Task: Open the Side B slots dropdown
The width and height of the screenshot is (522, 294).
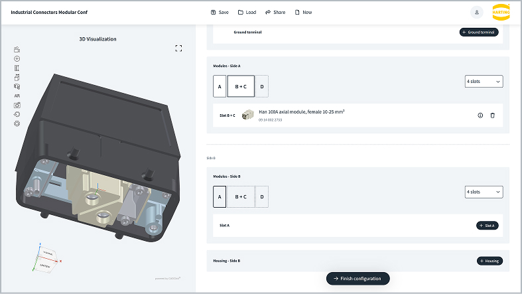Action: pyautogui.click(x=484, y=192)
